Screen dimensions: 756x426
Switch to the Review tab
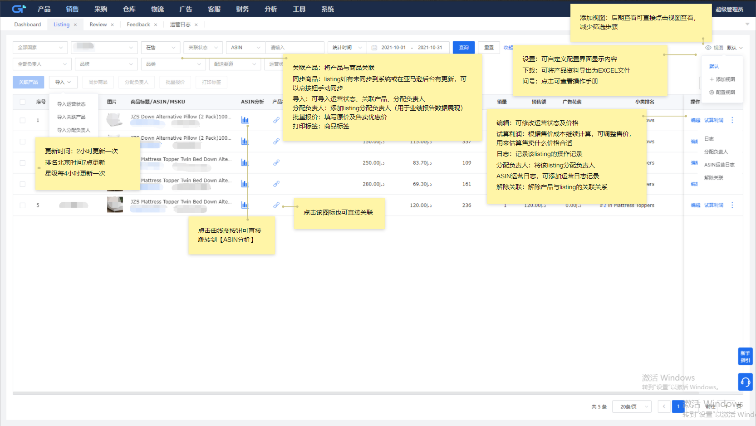tap(98, 24)
